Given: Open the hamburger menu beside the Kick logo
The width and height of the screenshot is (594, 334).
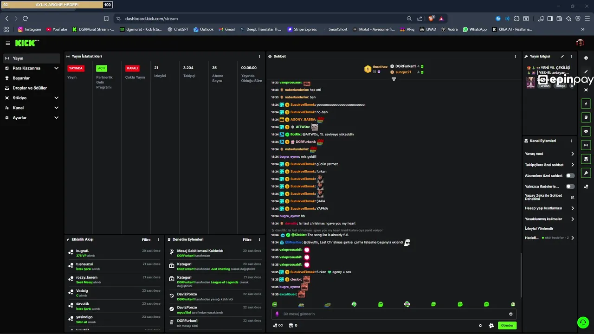Looking at the screenshot, I should tap(8, 43).
